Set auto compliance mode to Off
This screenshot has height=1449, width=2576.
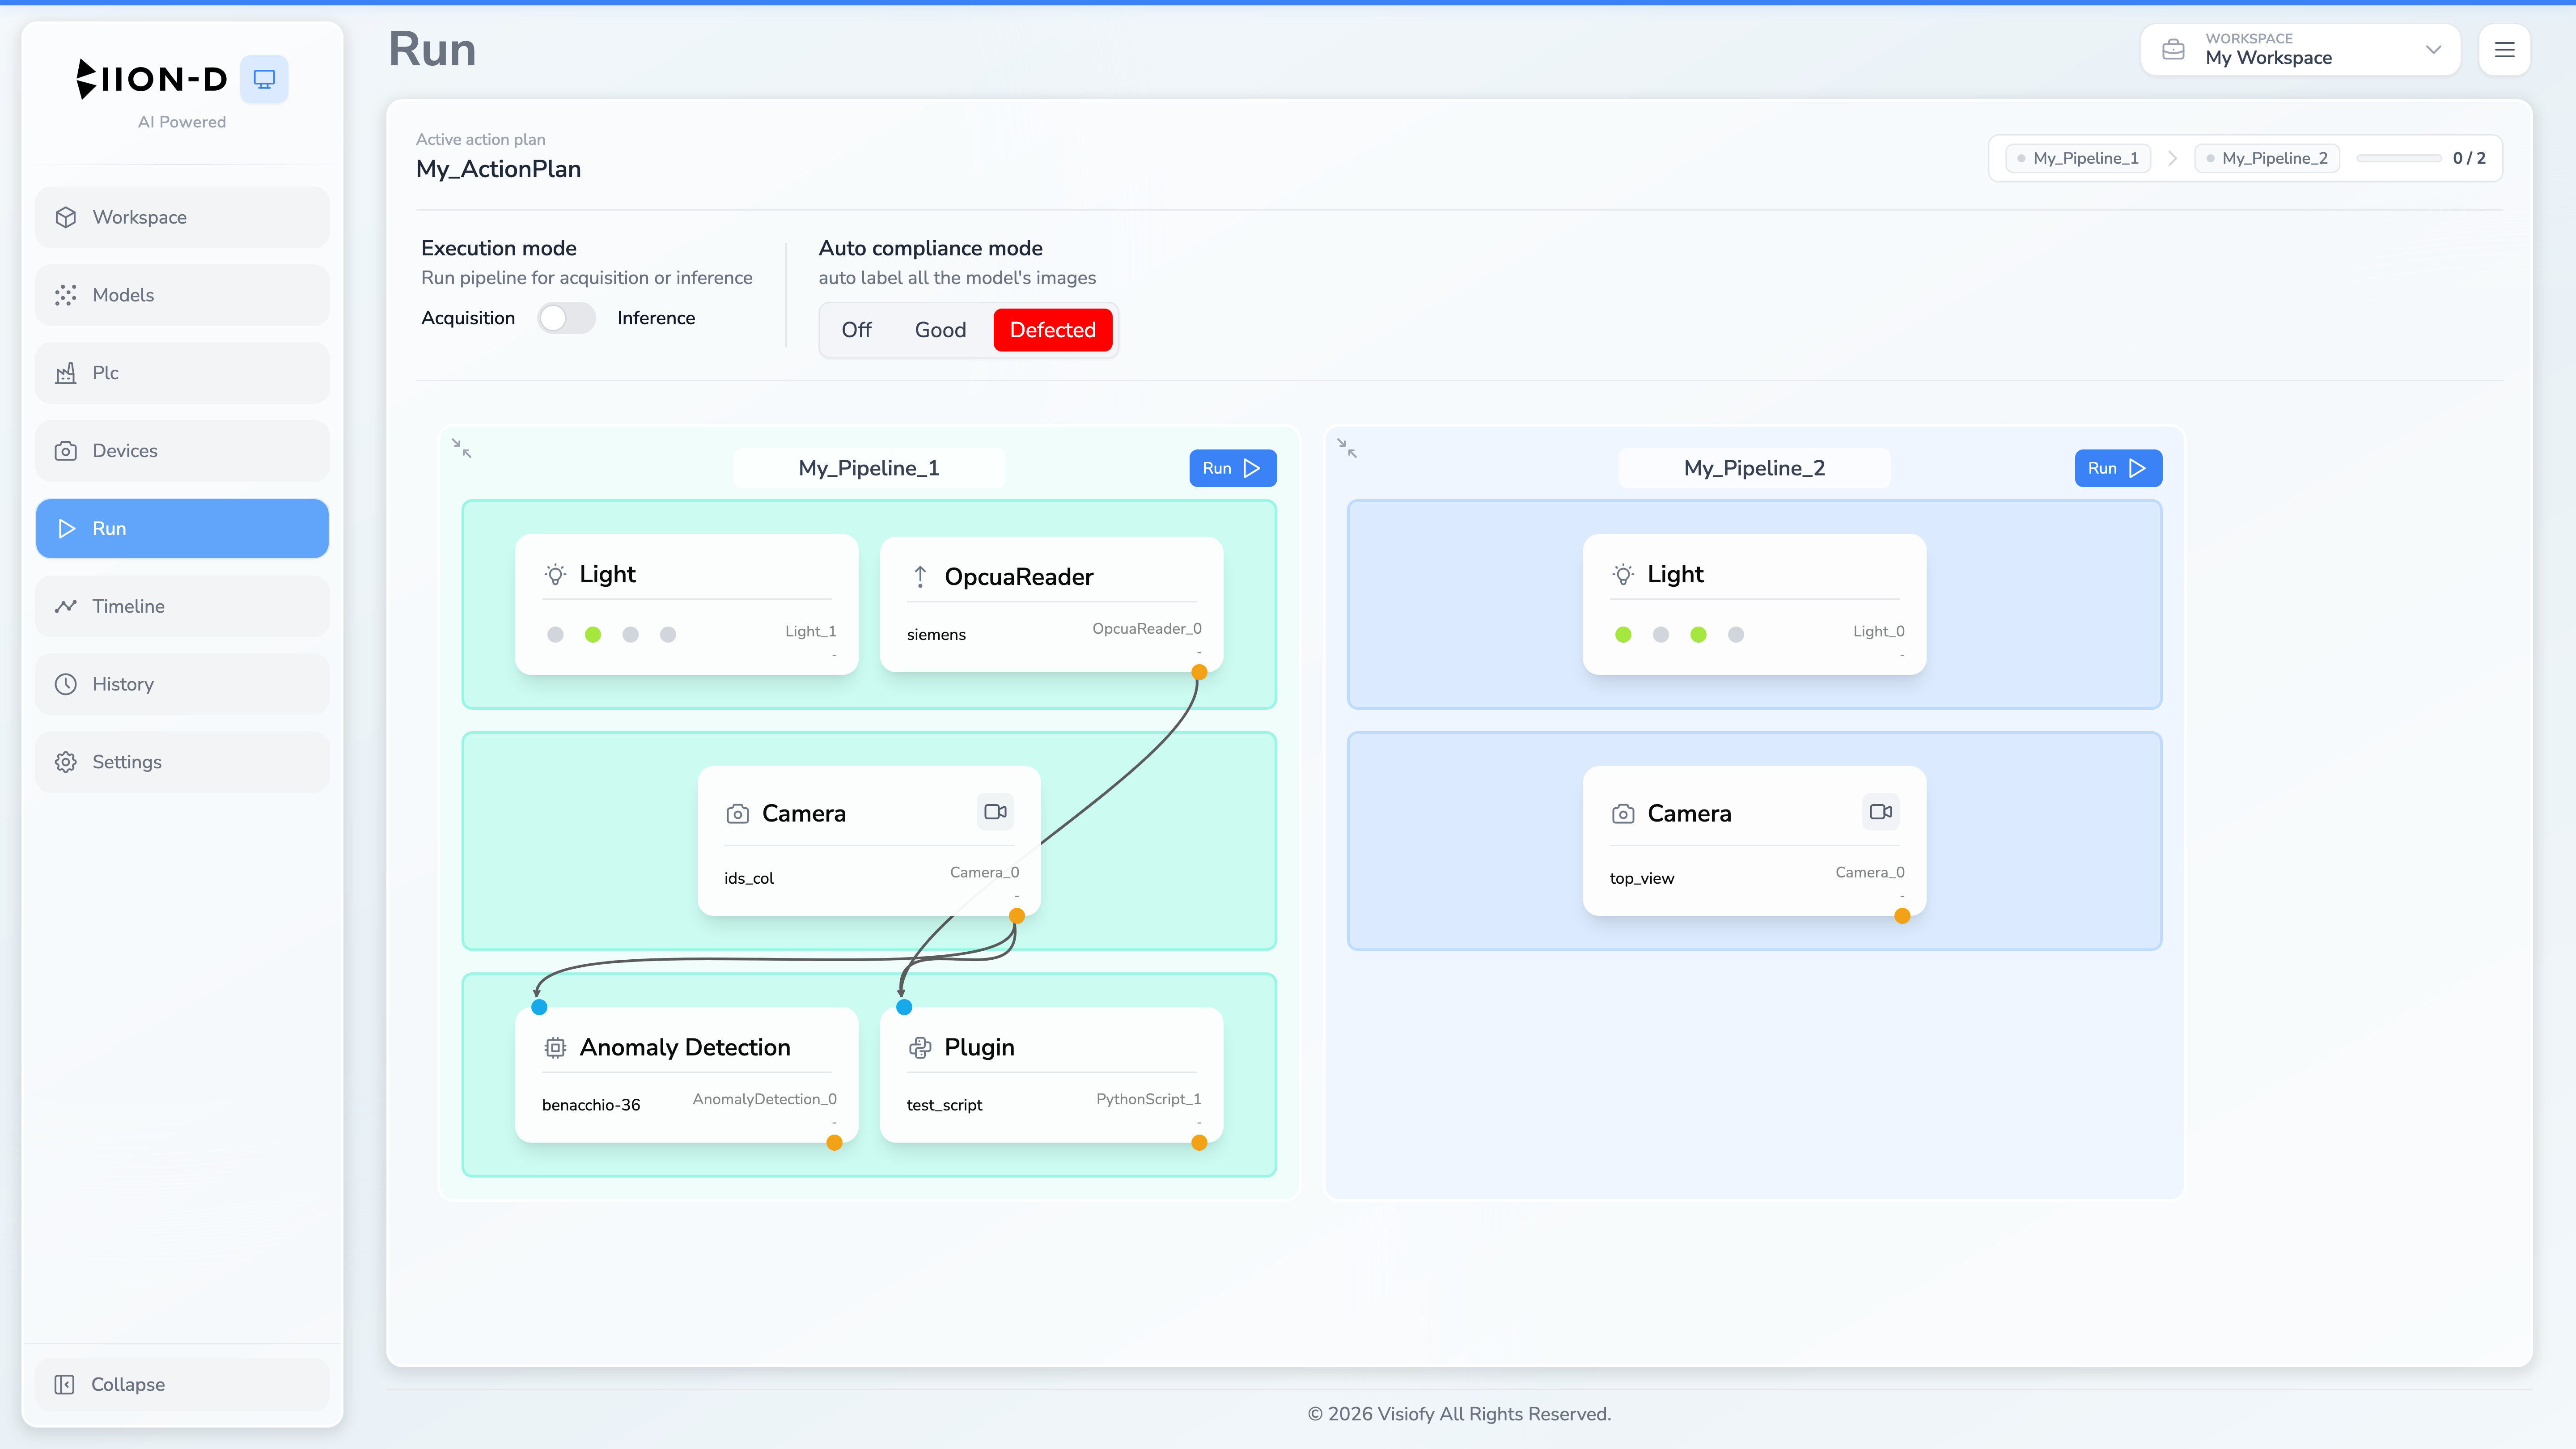coord(856,330)
